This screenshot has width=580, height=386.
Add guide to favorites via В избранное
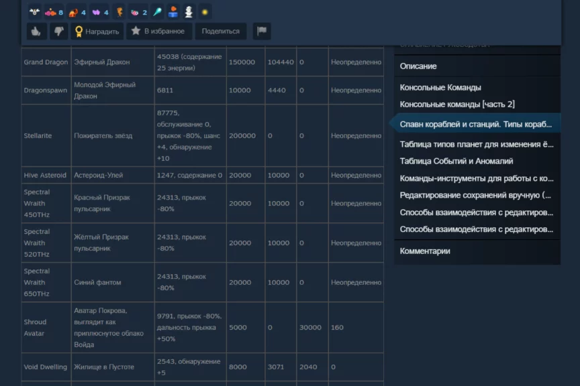tap(158, 31)
